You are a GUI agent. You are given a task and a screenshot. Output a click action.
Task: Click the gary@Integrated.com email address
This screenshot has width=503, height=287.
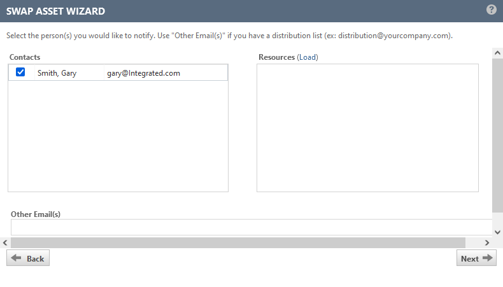point(143,73)
